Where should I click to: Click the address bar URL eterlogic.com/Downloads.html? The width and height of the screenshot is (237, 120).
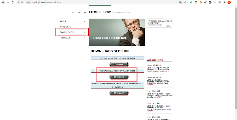[47, 3]
